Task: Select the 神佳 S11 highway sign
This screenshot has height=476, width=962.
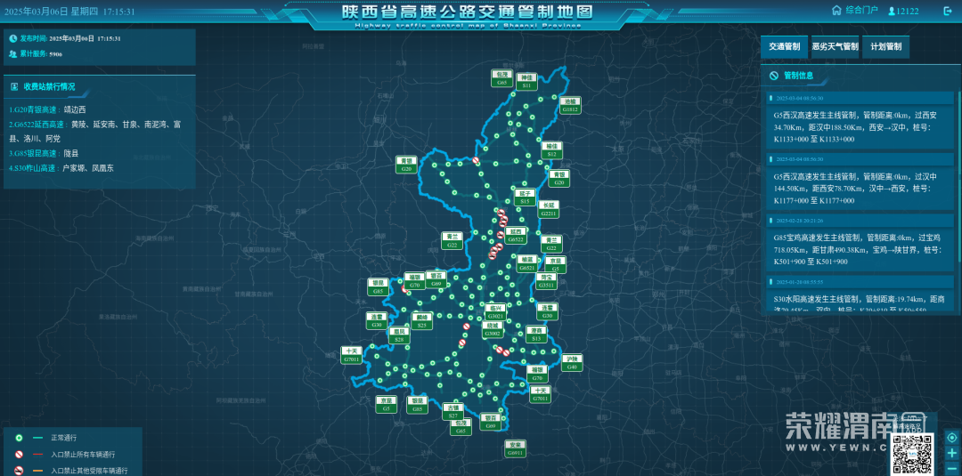Action: tap(526, 81)
